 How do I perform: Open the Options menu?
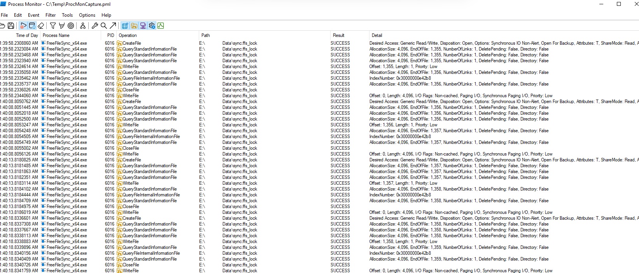coord(87,15)
